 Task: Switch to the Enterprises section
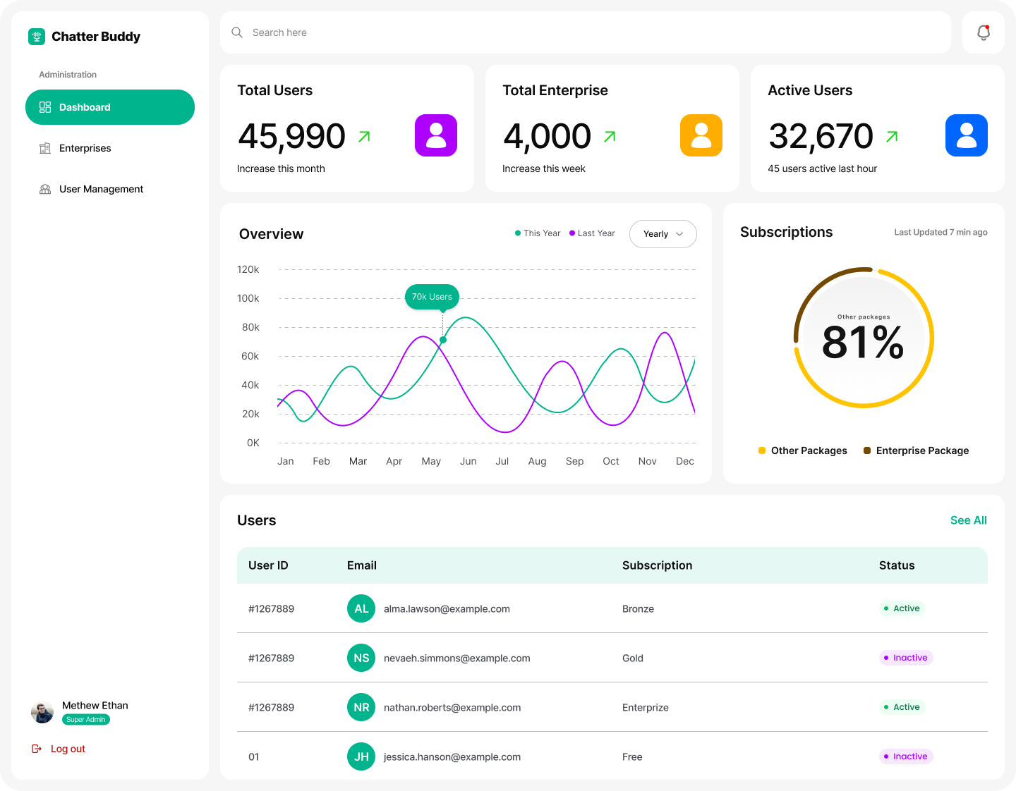coord(85,148)
